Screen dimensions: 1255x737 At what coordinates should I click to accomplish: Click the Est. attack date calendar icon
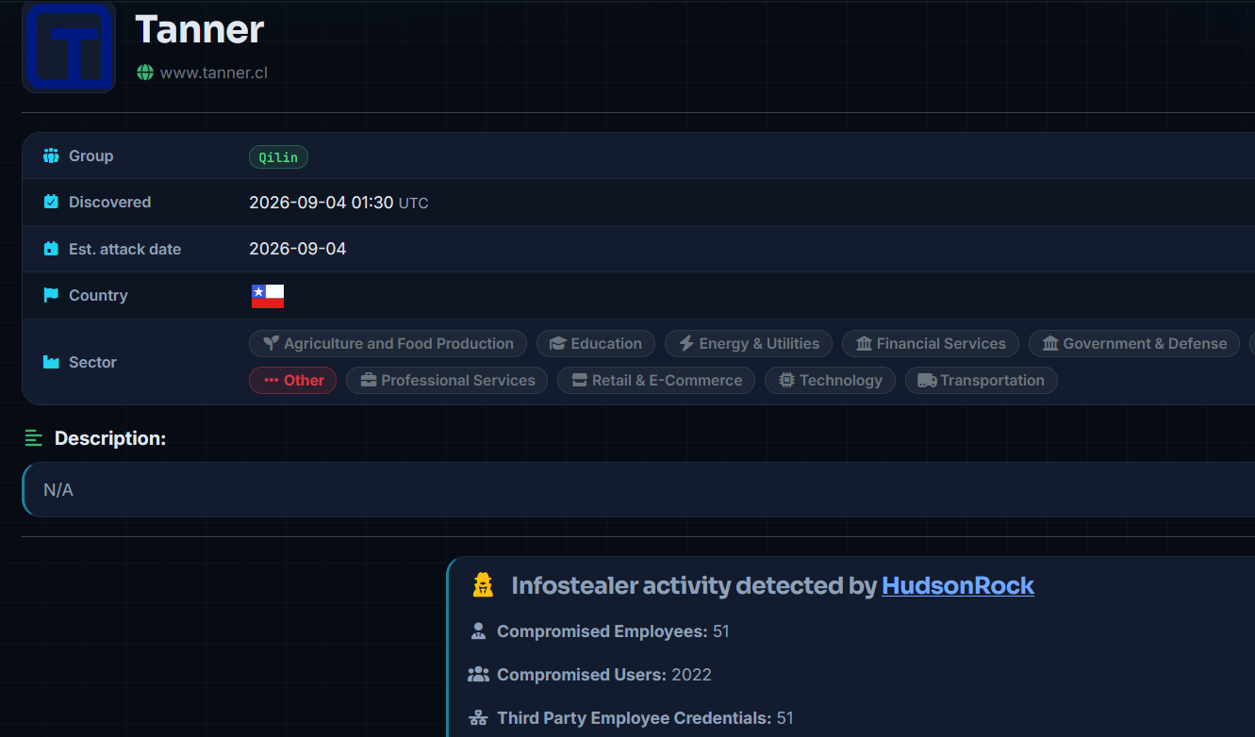click(51, 249)
